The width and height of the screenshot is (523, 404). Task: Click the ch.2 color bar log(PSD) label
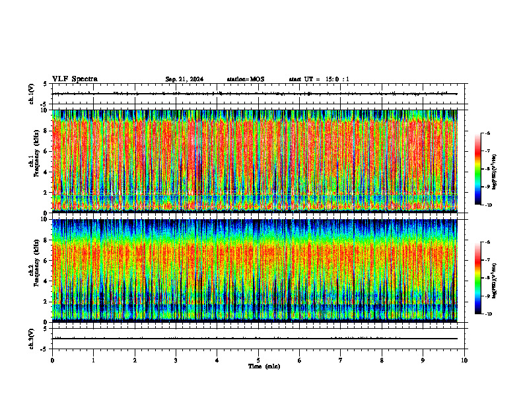495,281
